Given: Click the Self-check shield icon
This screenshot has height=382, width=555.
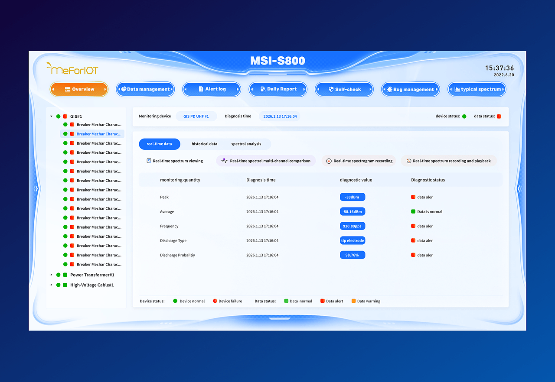Looking at the screenshot, I should click(331, 89).
